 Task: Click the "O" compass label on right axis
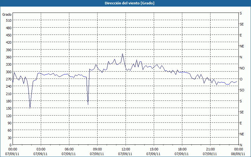pyautogui.click(x=241, y=79)
